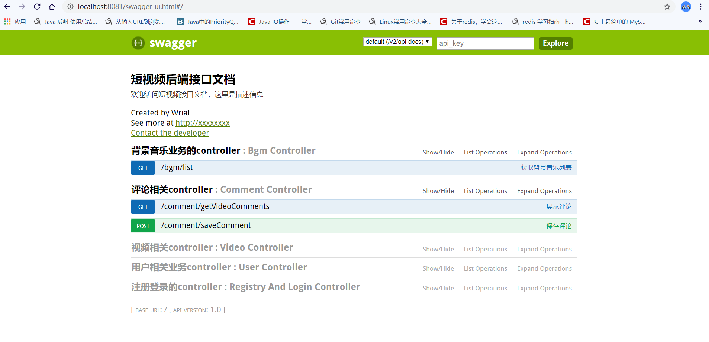This screenshot has height=342, width=709.
Task: Click POST badge for /comment/saveComment
Action: [x=143, y=226]
